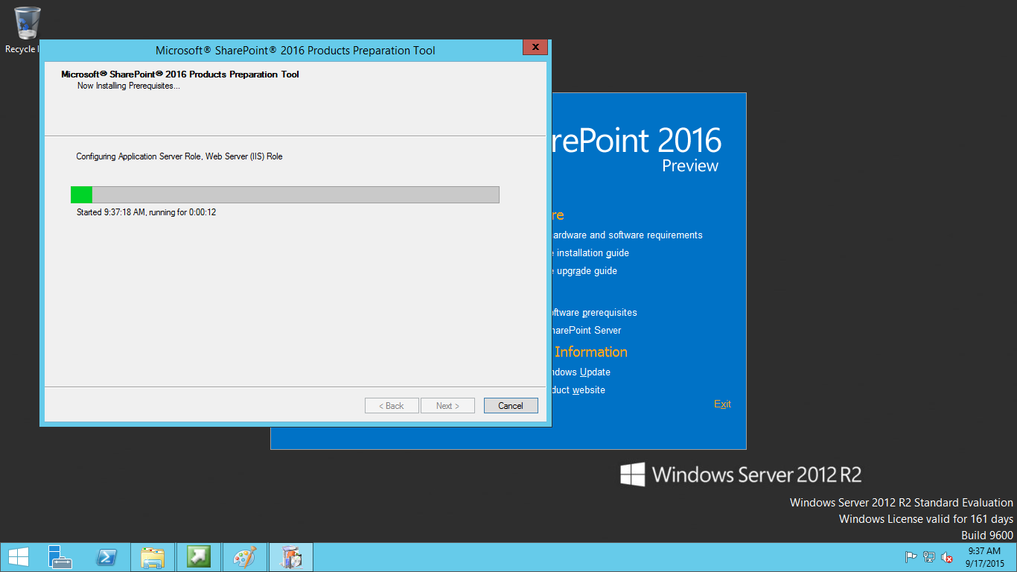The image size is (1017, 572).
Task: Open the network status tray icon
Action: (929, 557)
